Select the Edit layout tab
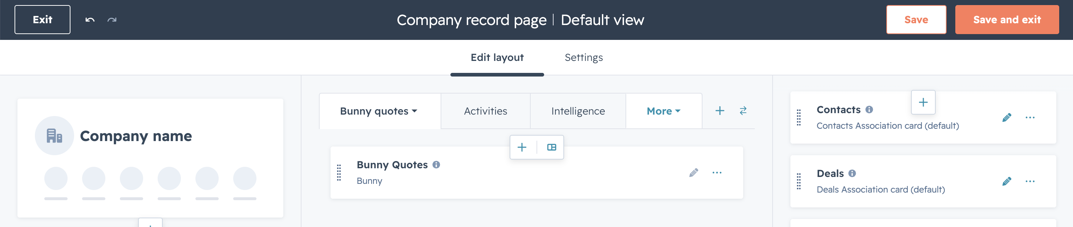This screenshot has height=227, width=1073. (497, 57)
